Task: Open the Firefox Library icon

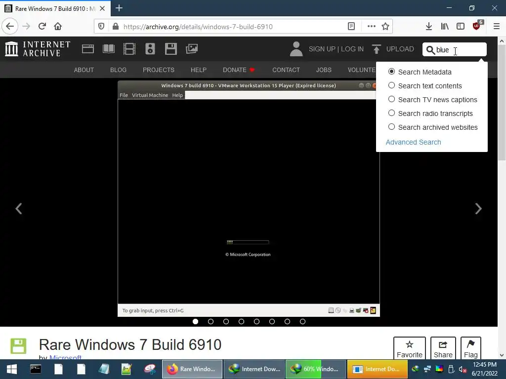Action: pos(445,27)
